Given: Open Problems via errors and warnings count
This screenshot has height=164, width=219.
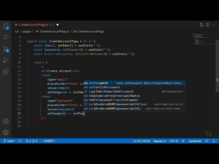Looking at the screenshot, I should (x=31, y=141).
